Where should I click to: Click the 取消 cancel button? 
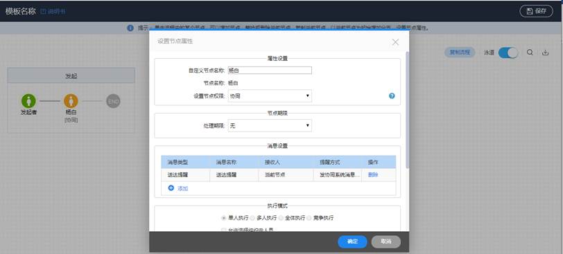[386, 242]
